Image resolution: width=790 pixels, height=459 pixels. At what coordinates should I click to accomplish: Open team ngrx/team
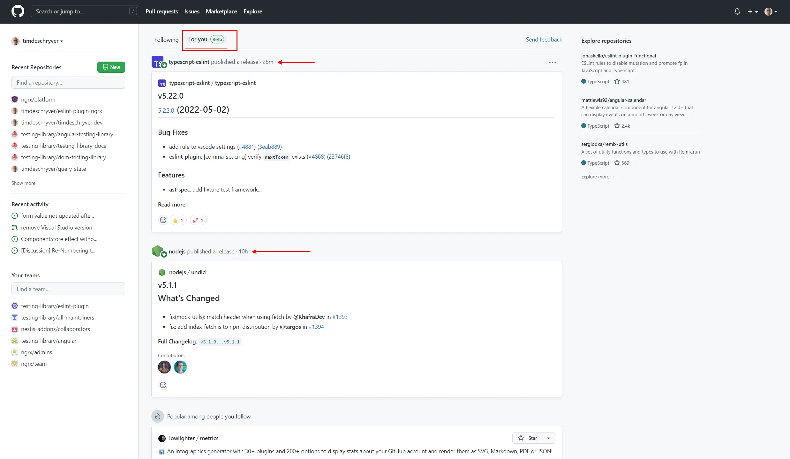tap(34, 364)
